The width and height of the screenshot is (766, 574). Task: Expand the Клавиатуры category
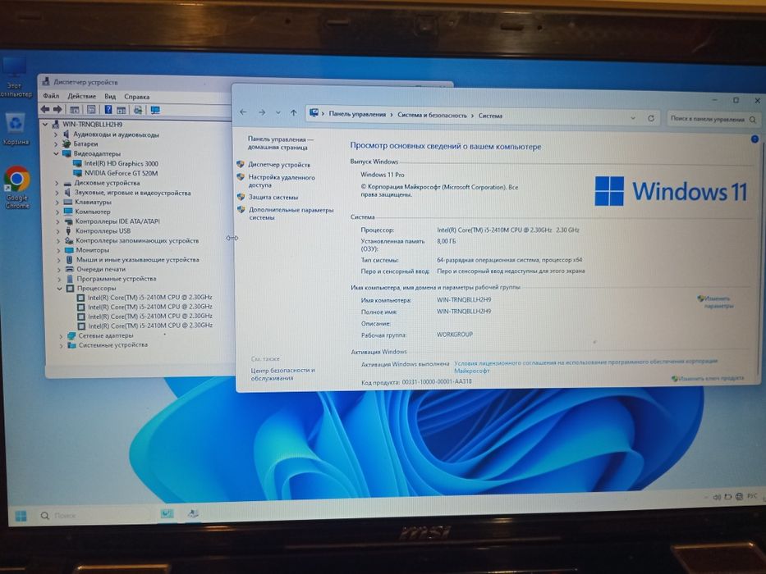pyautogui.click(x=57, y=202)
